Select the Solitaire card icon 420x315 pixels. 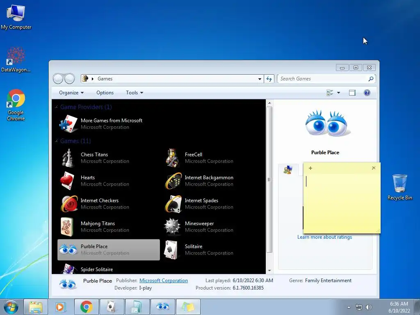coord(171,250)
